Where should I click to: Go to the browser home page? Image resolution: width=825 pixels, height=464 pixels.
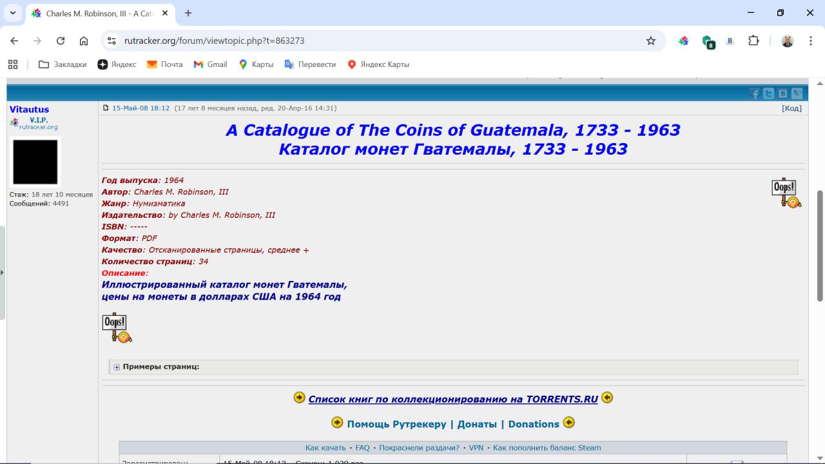tap(84, 41)
